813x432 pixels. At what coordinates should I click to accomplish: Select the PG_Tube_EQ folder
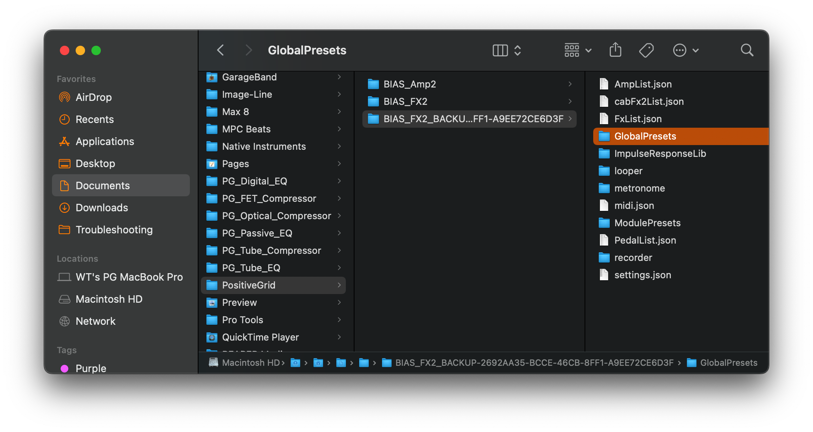tap(273, 268)
